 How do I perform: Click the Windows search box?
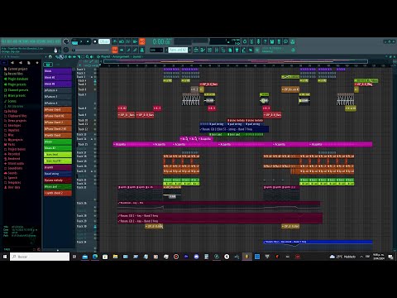40,257
